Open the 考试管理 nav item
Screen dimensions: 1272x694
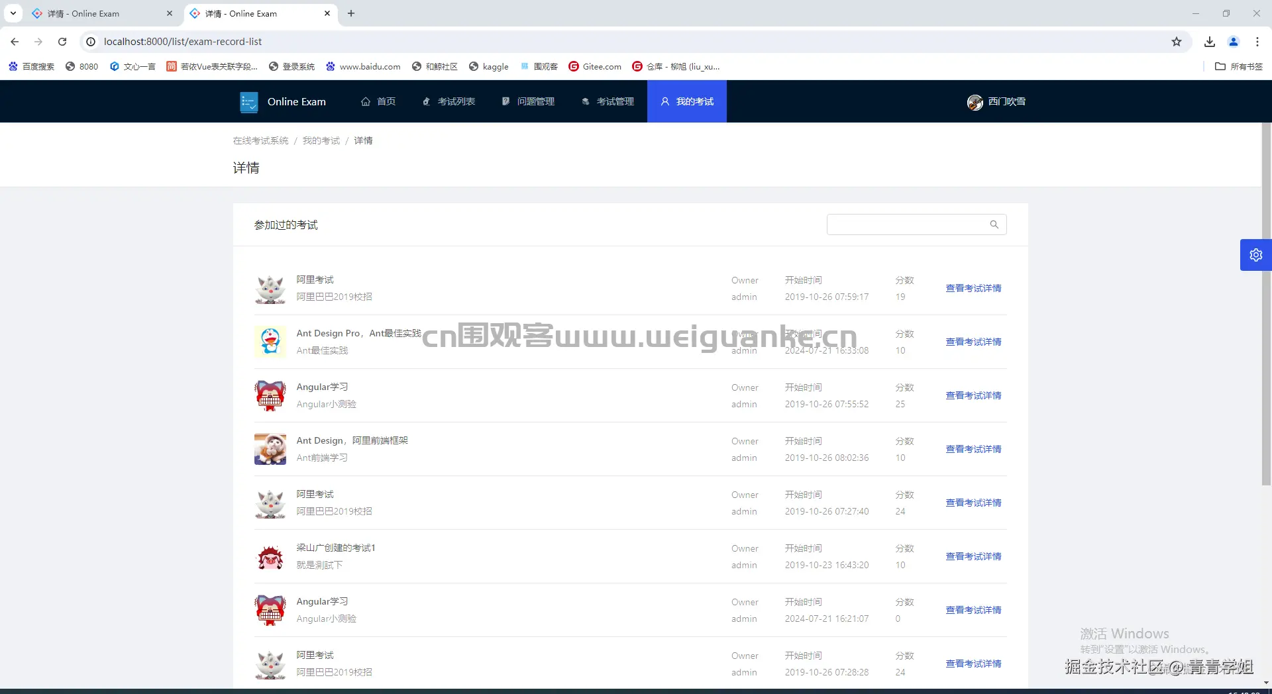coord(608,101)
